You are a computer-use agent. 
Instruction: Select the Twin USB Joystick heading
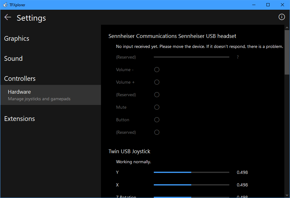129,151
